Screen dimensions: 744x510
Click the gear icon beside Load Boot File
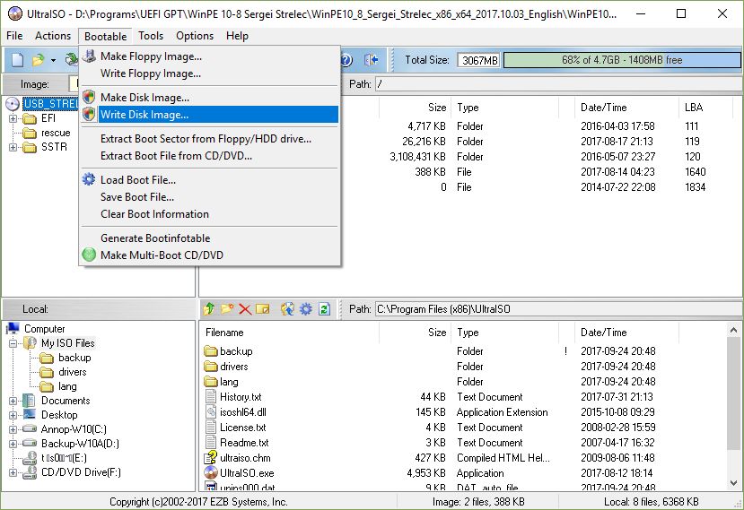tap(89, 179)
